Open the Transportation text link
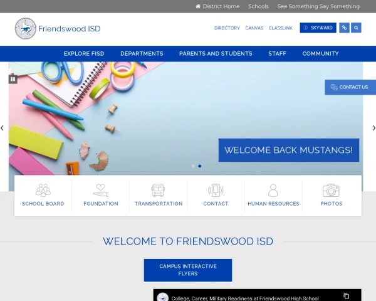 (159, 204)
